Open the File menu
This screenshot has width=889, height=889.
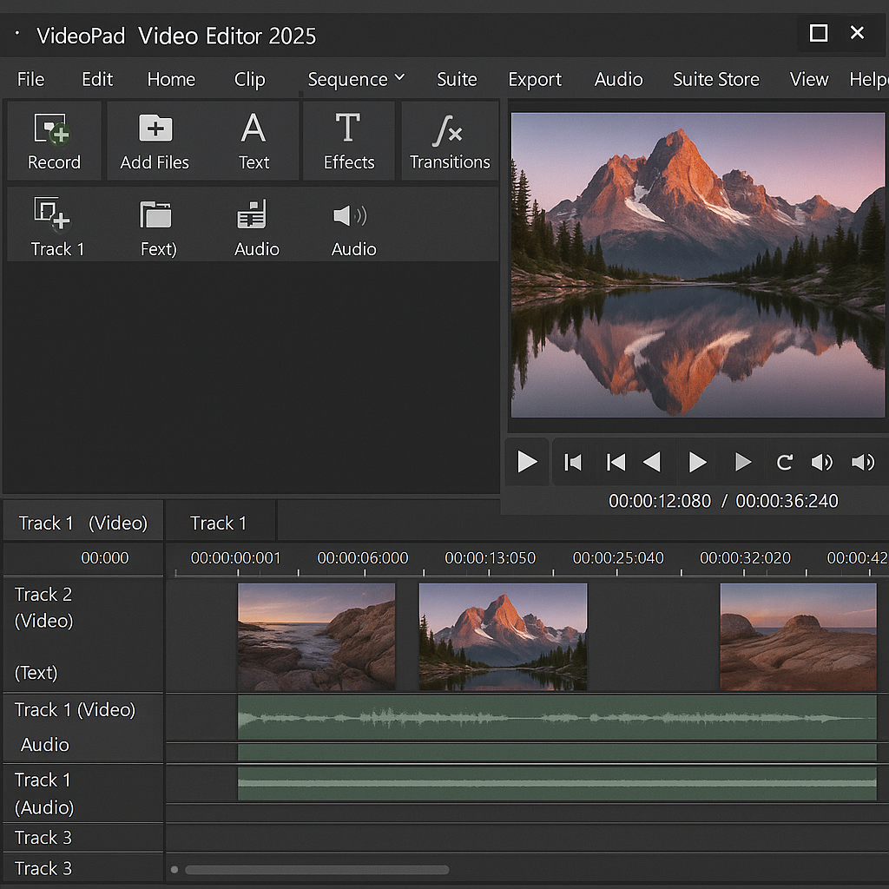click(30, 79)
